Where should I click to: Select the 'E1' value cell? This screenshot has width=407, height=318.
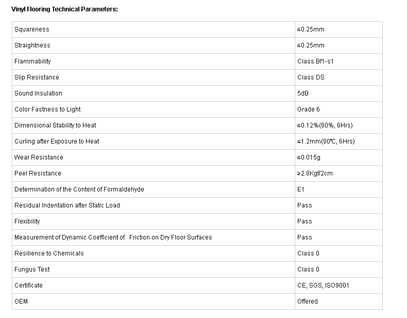click(x=301, y=189)
